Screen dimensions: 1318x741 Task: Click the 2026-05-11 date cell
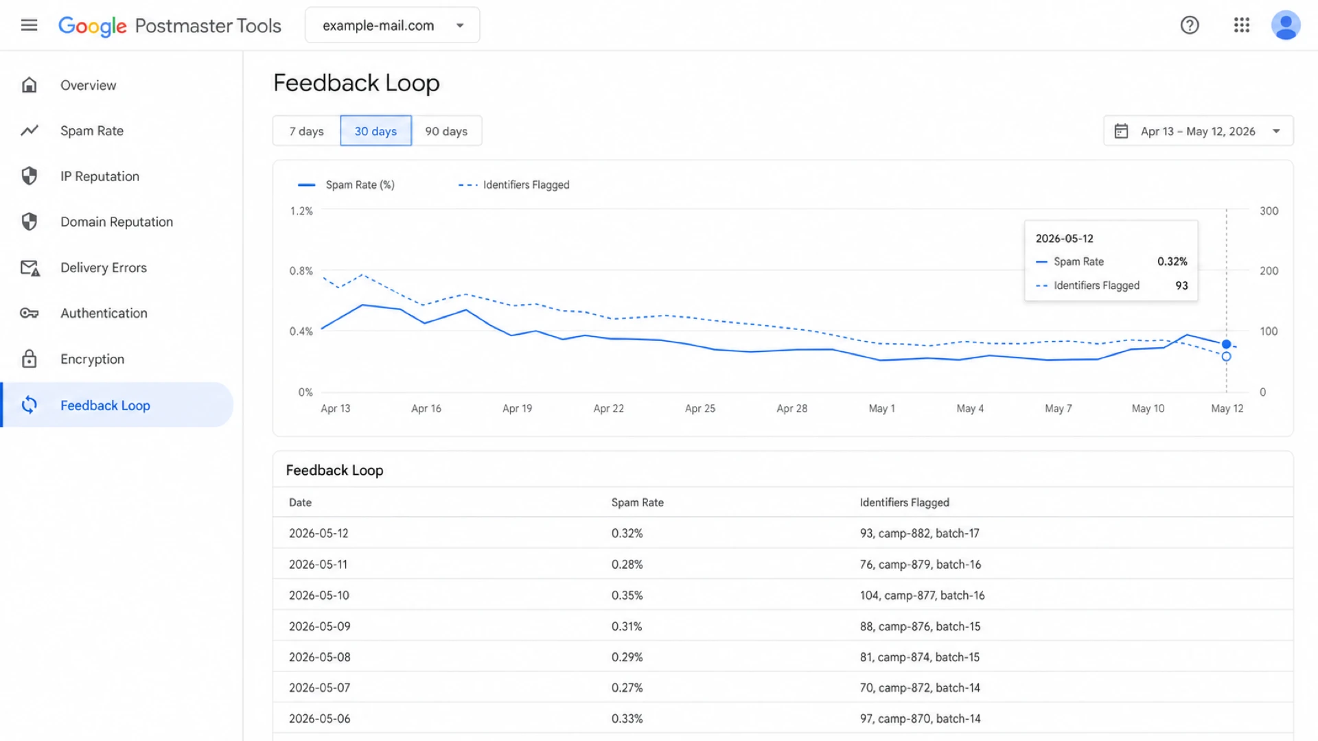click(x=318, y=564)
